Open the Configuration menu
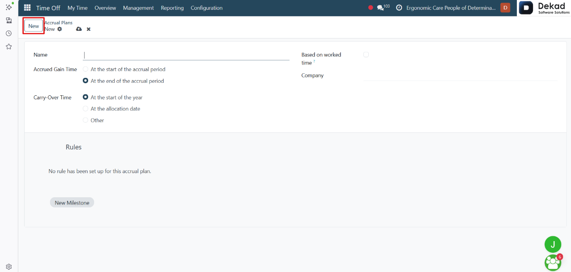 [x=207, y=8]
